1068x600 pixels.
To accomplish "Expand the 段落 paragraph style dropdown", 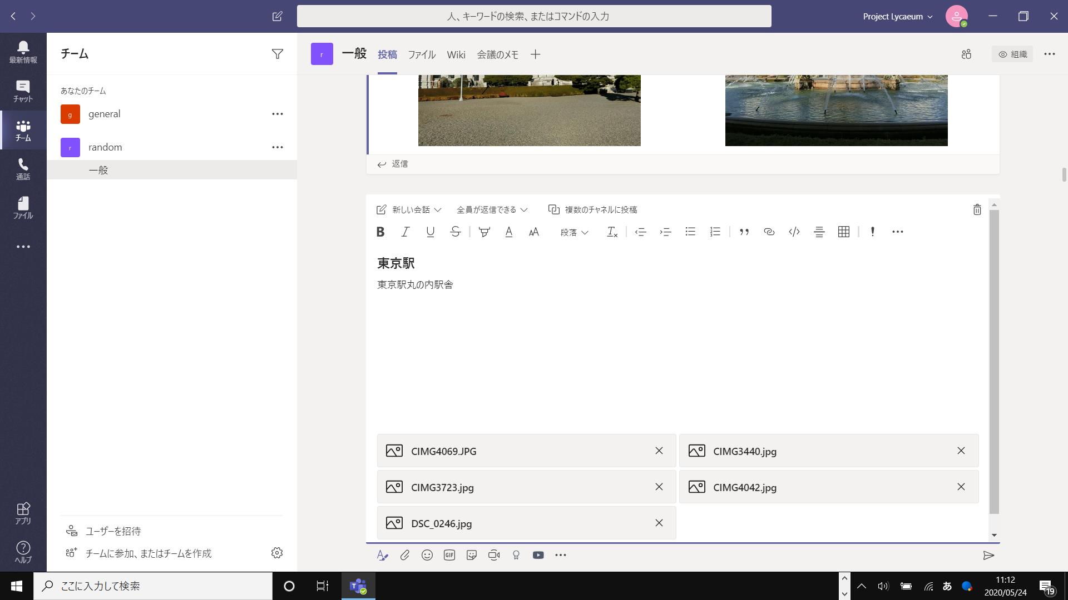I will pyautogui.click(x=574, y=232).
